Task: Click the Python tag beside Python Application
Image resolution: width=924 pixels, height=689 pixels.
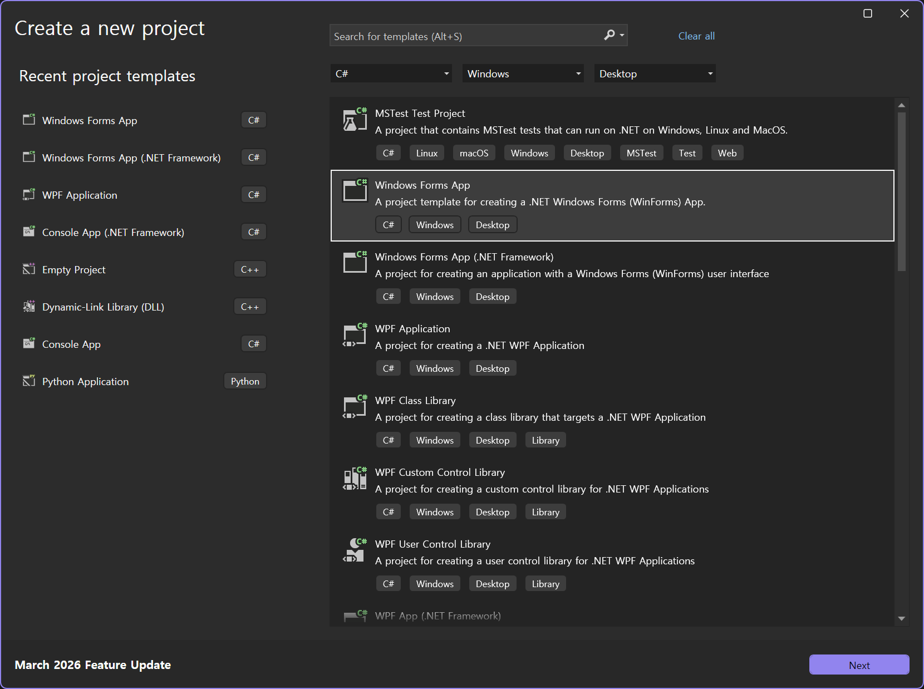Action: (x=245, y=381)
